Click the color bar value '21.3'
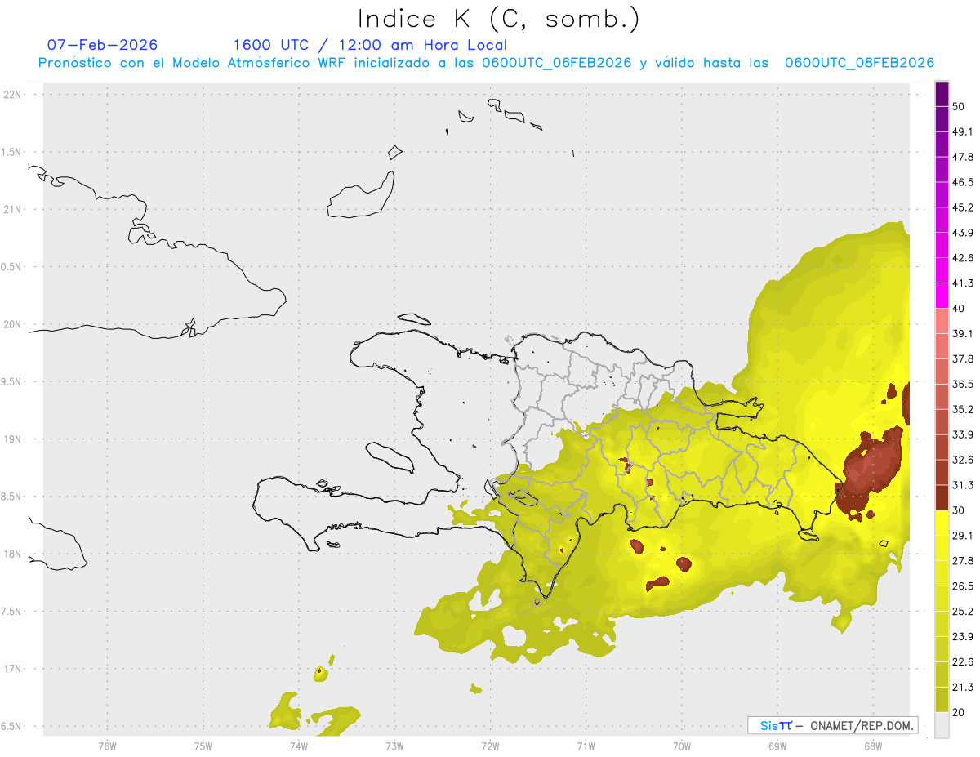980x757 pixels. (x=963, y=687)
